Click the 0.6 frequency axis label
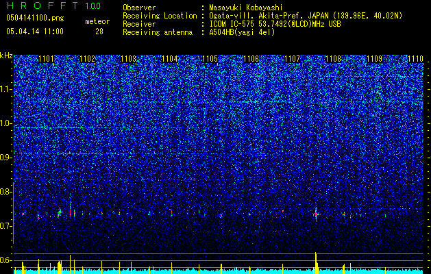The height and width of the screenshot is (274, 431). [x=6, y=260]
